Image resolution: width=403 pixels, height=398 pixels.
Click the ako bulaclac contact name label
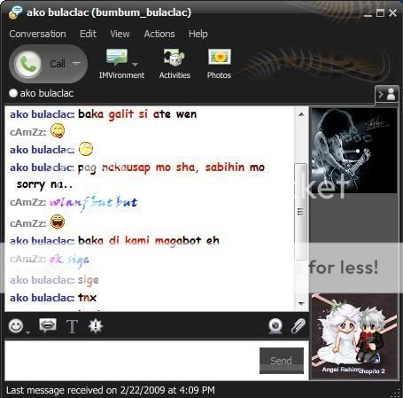pyautogui.click(x=47, y=93)
